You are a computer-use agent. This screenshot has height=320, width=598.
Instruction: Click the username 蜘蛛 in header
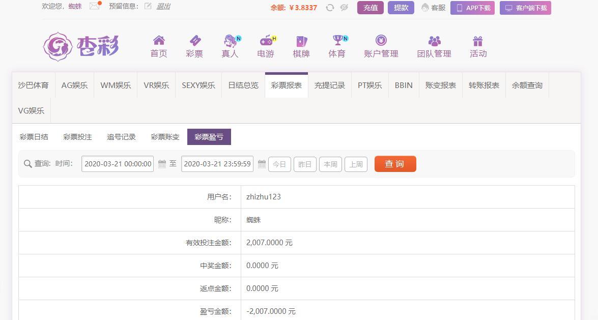(x=75, y=6)
